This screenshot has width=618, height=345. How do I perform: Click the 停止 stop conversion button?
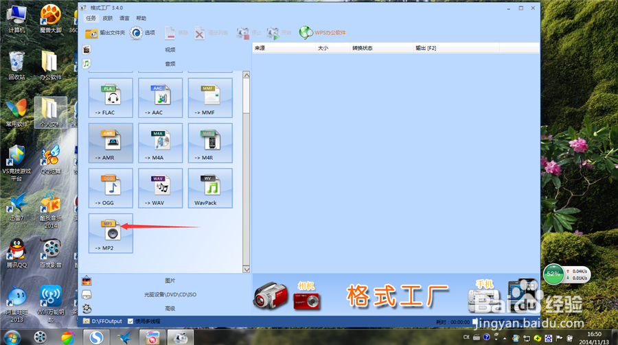tap(249, 33)
